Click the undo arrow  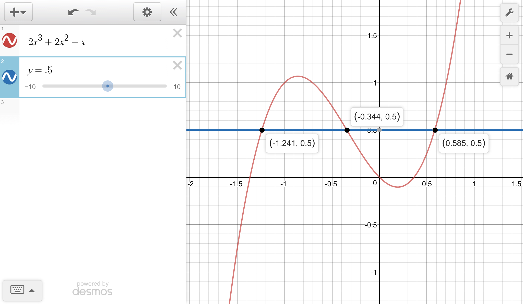click(74, 12)
